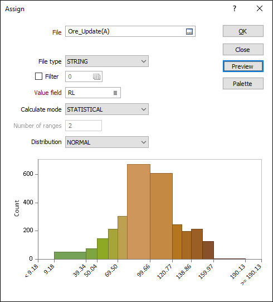Viewport: 273px width, 302px height.
Task: Expand the File type dropdown
Action: pos(107,61)
